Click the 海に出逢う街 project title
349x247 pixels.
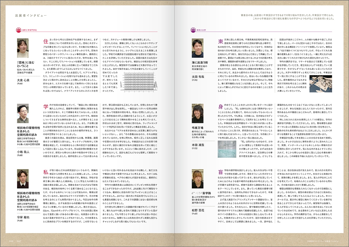point(200,63)
